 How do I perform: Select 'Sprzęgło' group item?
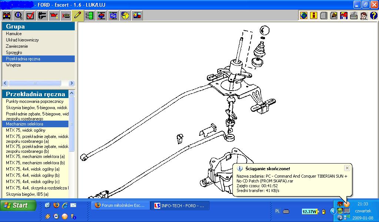[14, 53]
